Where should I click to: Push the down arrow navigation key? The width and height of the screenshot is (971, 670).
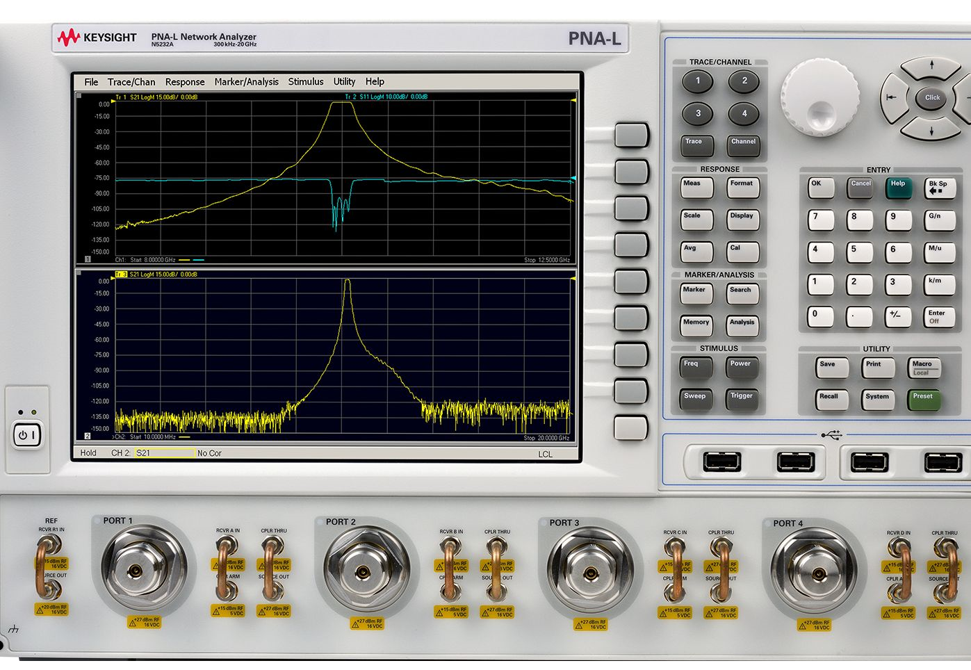point(931,128)
